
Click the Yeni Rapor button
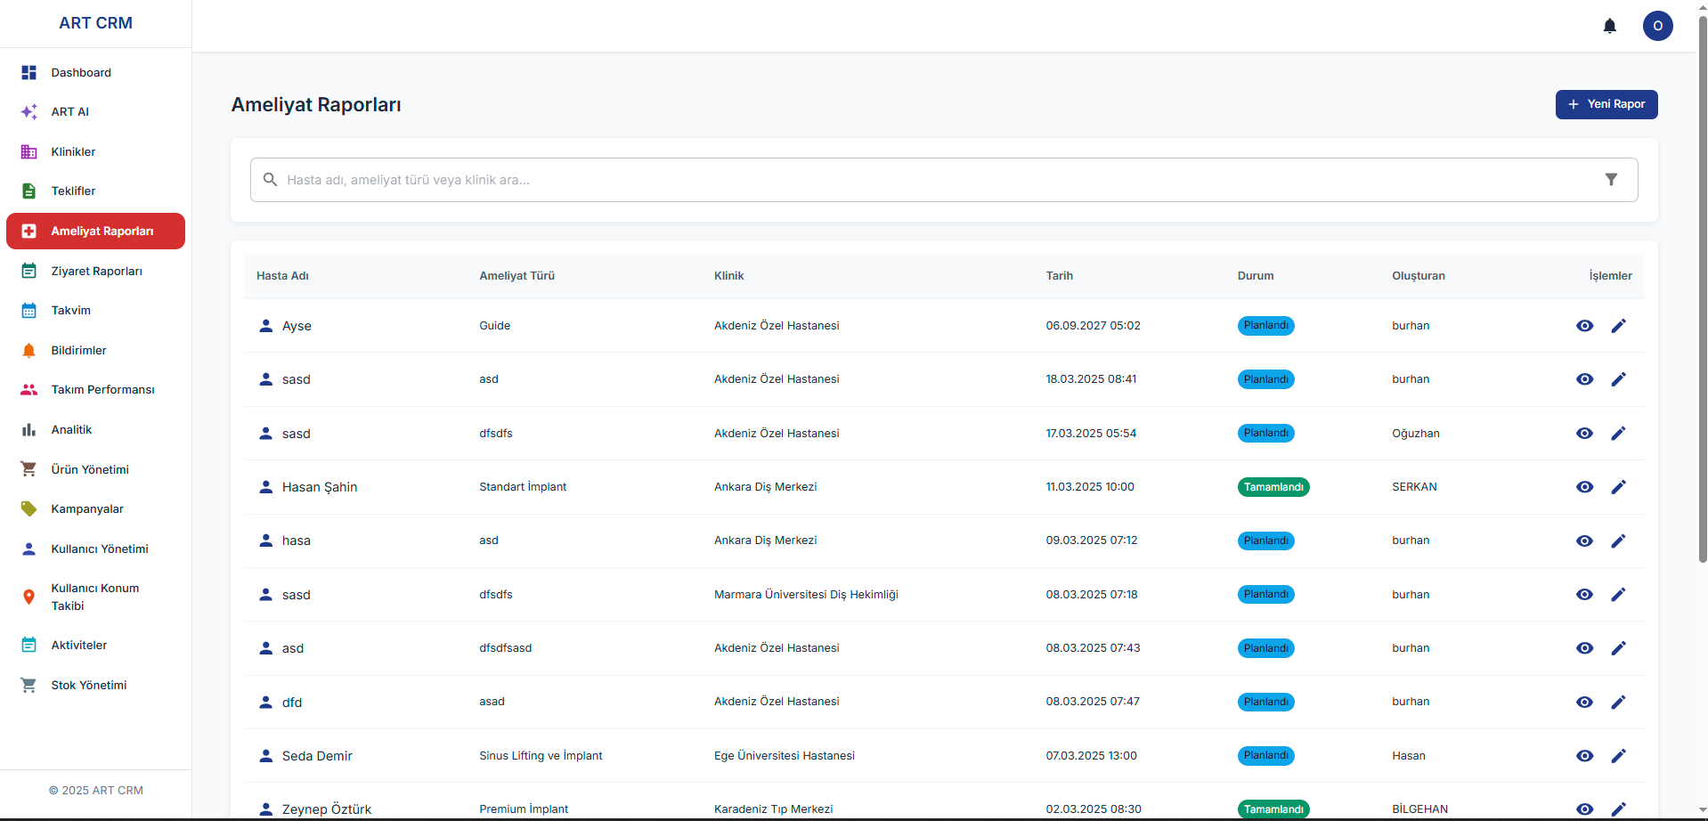[x=1606, y=104]
